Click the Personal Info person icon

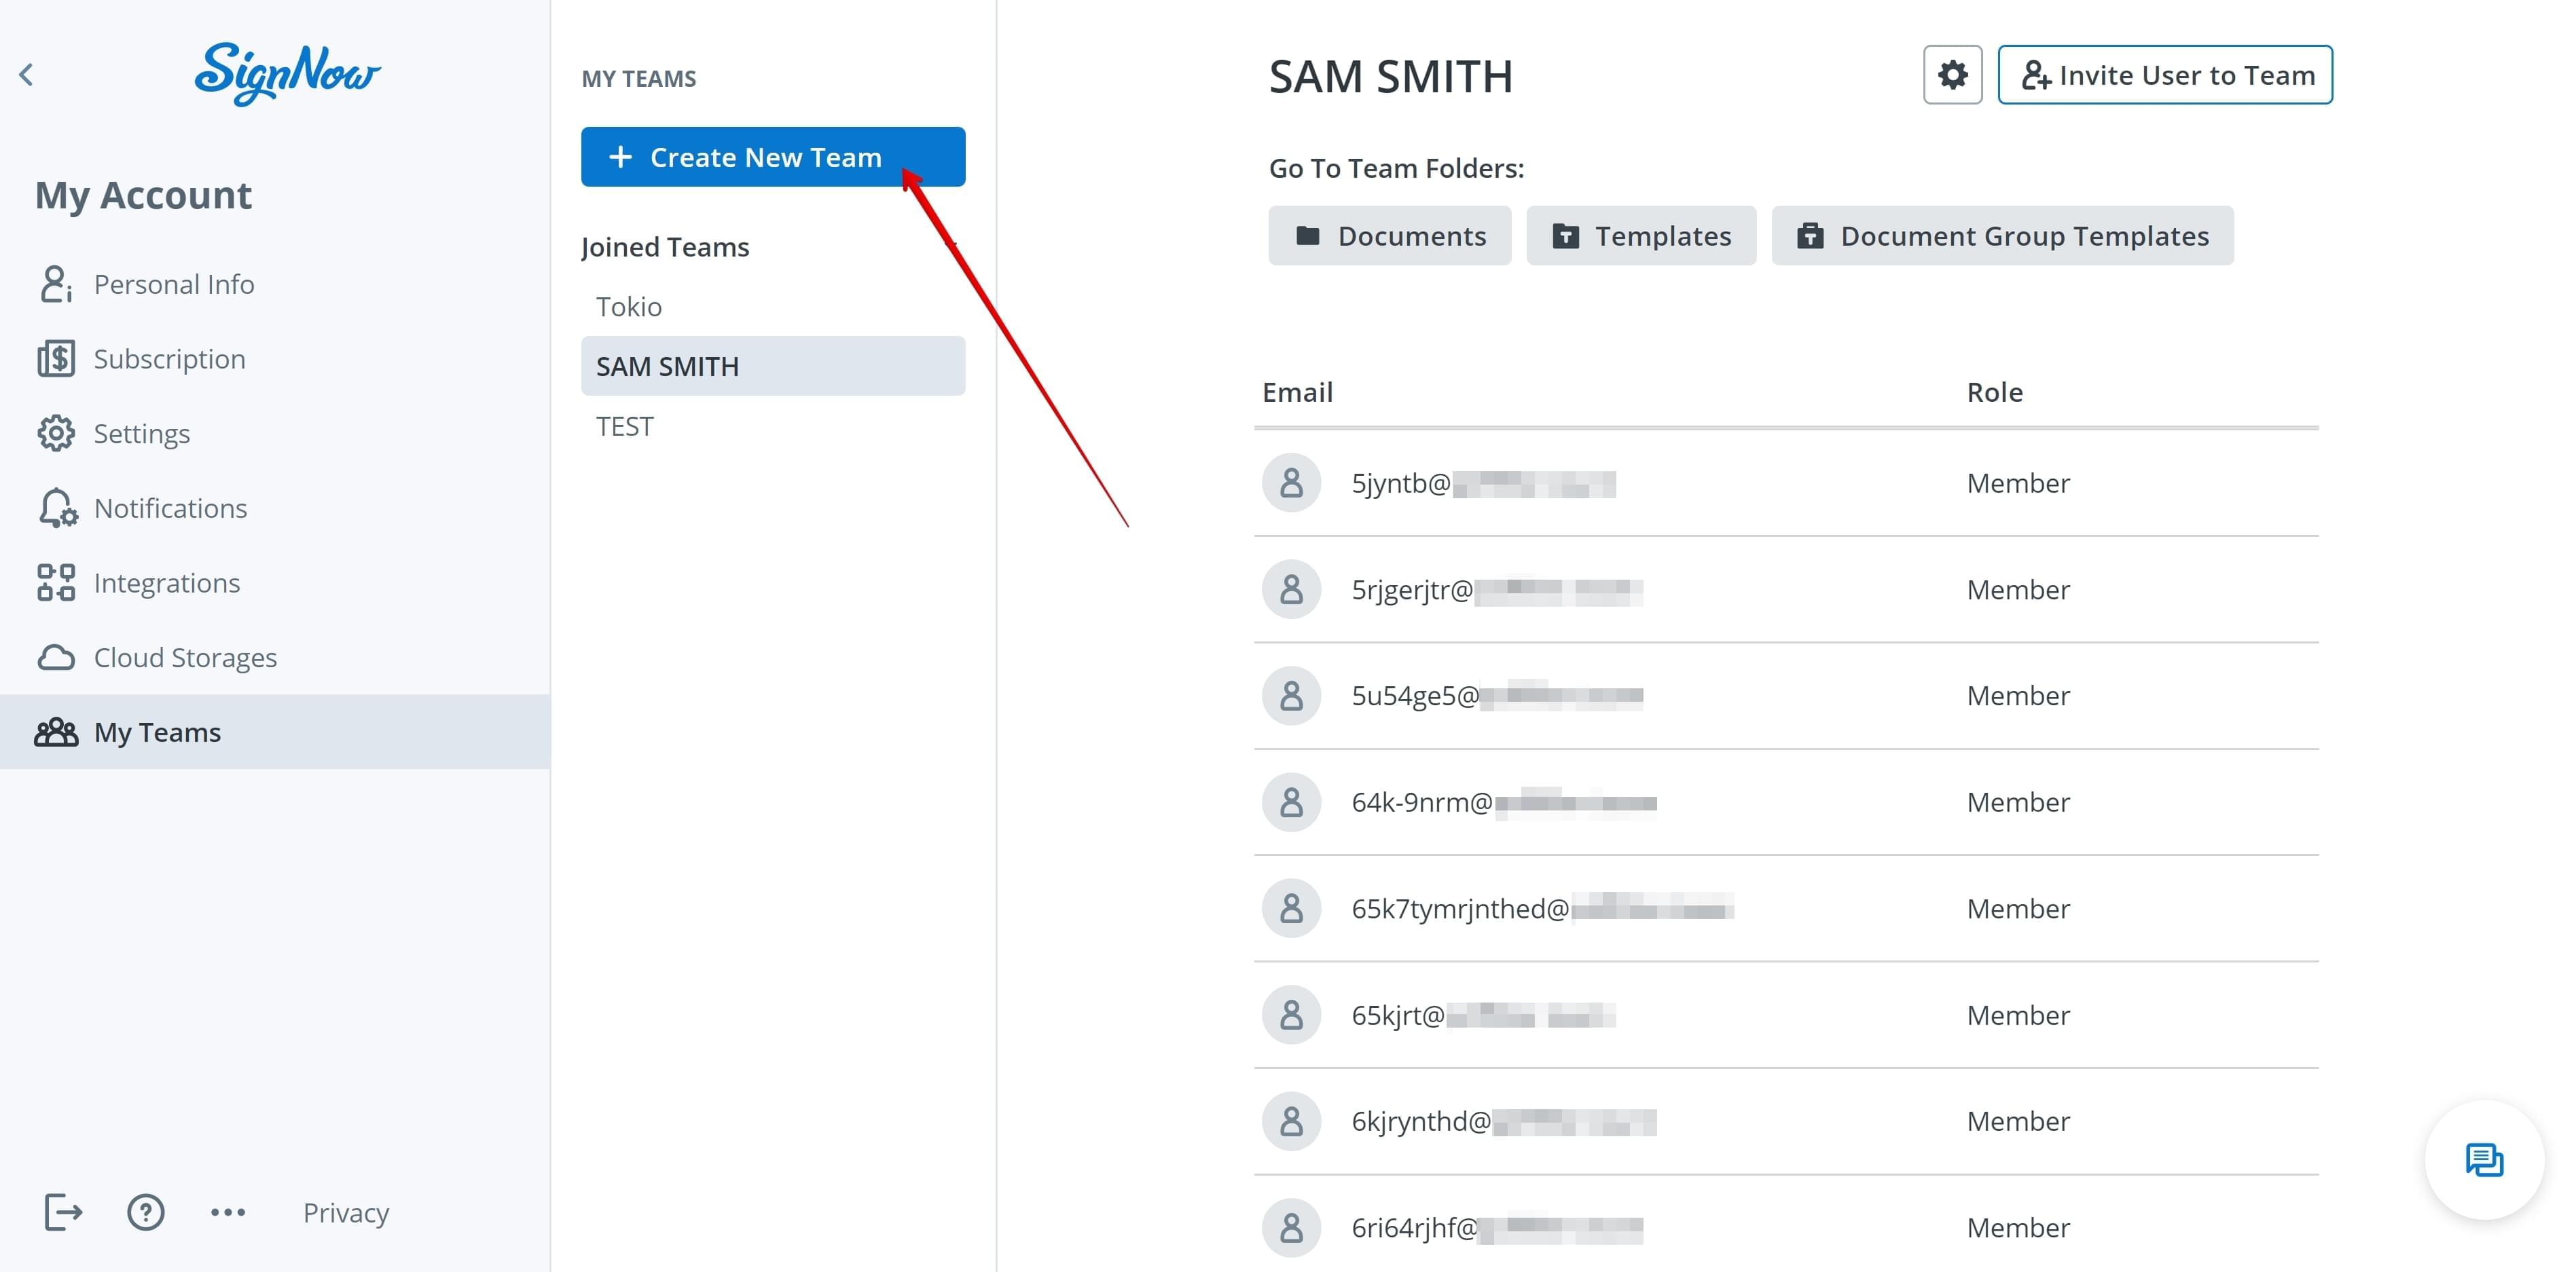click(56, 285)
